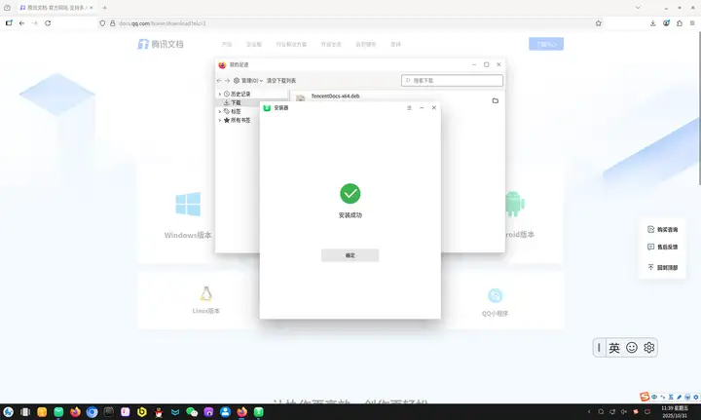Go back in the library window
Screen dimensions: 701x420
[219, 81]
